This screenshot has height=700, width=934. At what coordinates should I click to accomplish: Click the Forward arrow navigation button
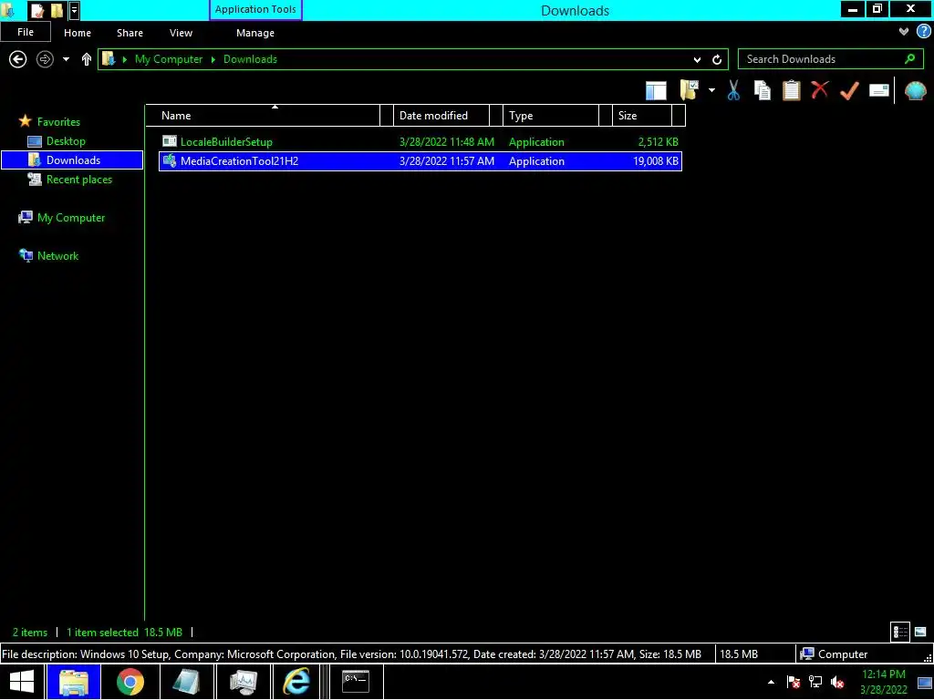click(45, 59)
